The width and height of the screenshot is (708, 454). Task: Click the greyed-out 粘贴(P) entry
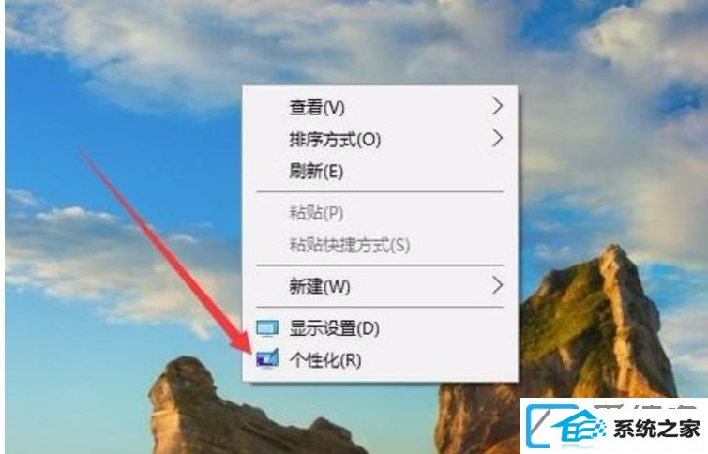[380, 213]
